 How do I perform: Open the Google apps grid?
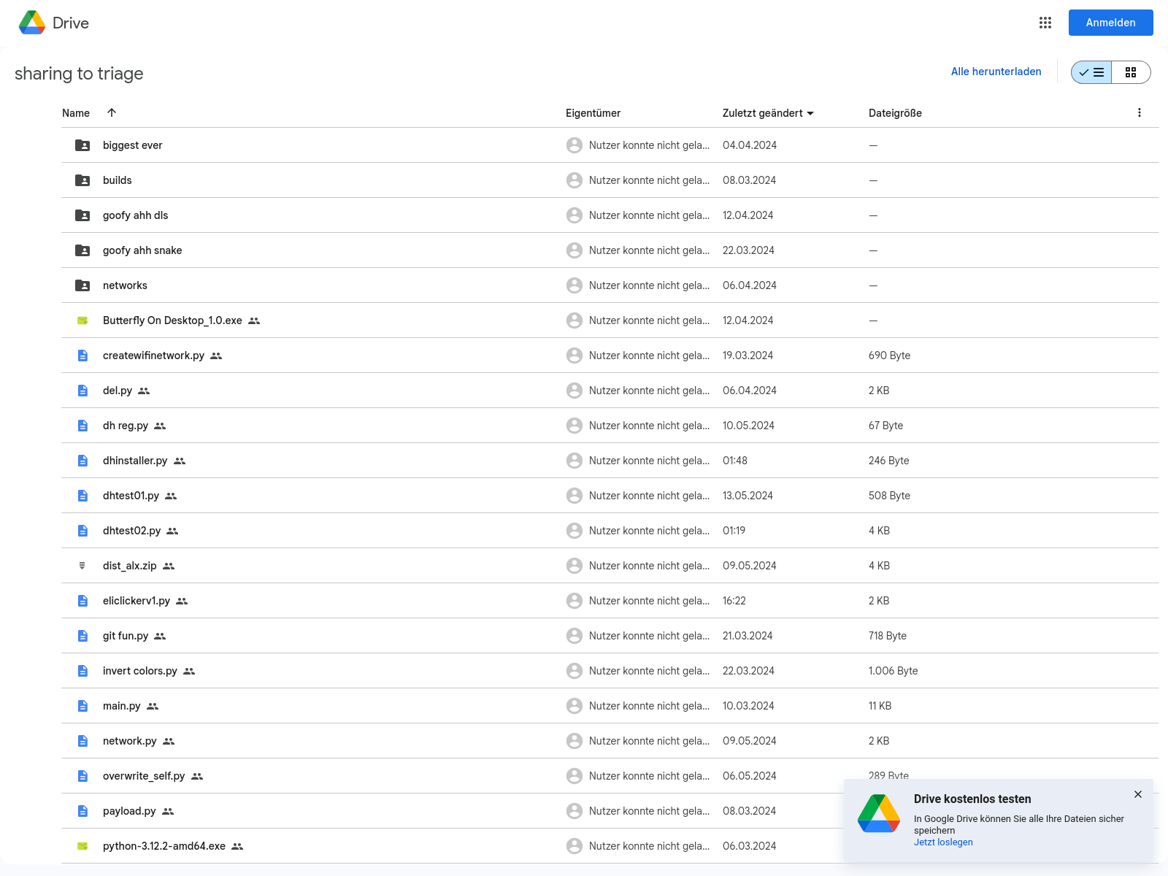pos(1045,23)
